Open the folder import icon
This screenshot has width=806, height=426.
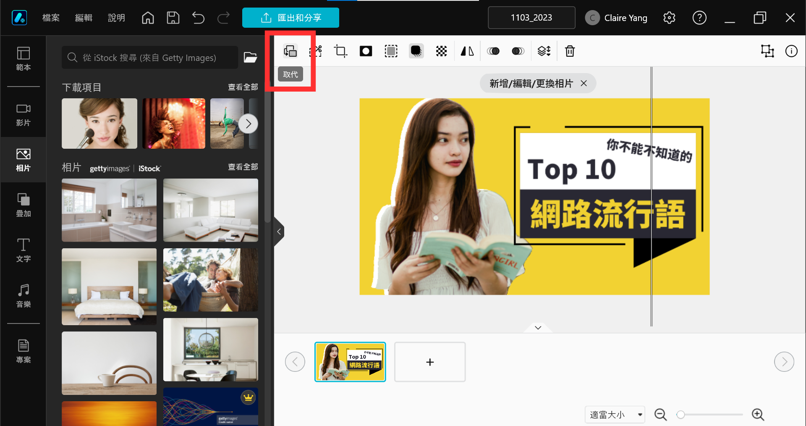click(251, 57)
